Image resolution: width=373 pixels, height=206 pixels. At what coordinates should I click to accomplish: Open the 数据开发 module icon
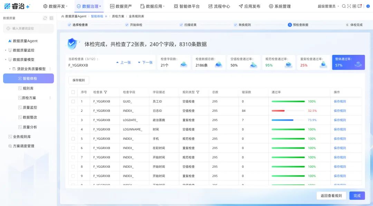(x=45, y=6)
